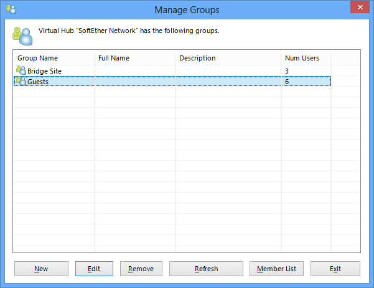Viewport: 374px width, 288px height.
Task: Open the Edit group dialog
Action: click(94, 269)
